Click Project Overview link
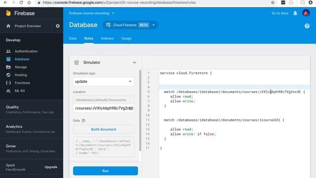Screen dimensions: 316x178 (x=28, y=26)
